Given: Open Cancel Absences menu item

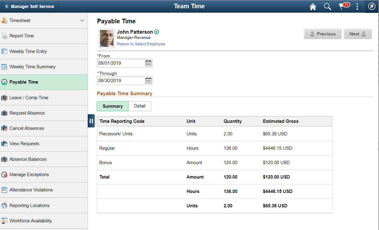Looking at the screenshot, I should point(44,128).
